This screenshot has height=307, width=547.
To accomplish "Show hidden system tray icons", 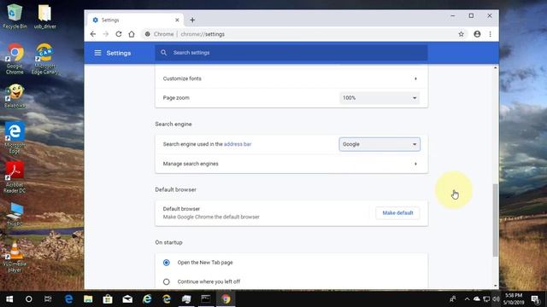I will pos(467,299).
